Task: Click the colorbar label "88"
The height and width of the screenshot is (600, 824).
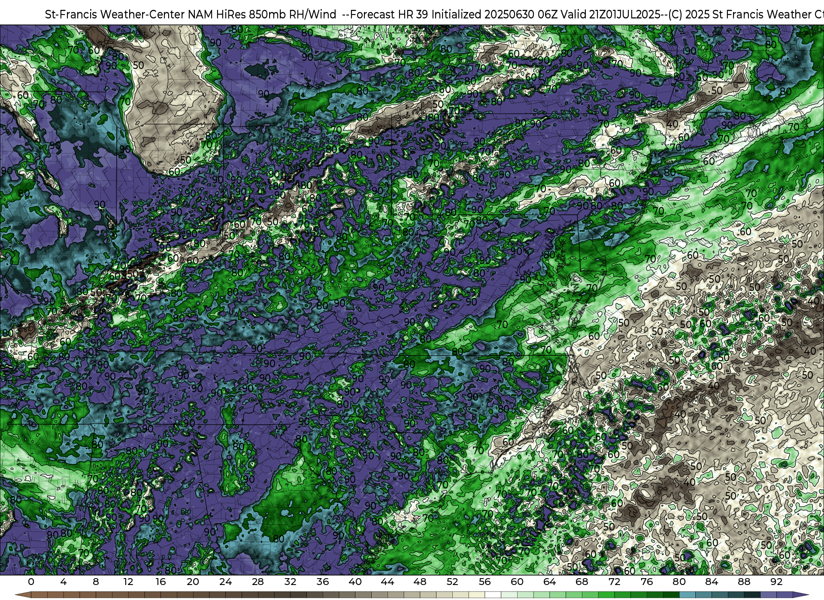Action: (744, 582)
